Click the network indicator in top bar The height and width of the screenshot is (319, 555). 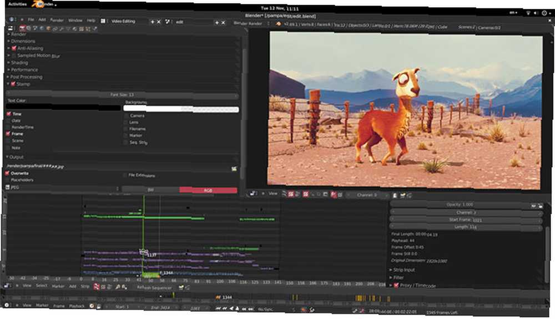[528, 13]
